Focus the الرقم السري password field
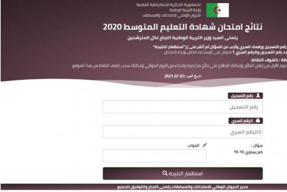This screenshot has height=192, width=287. [183, 132]
